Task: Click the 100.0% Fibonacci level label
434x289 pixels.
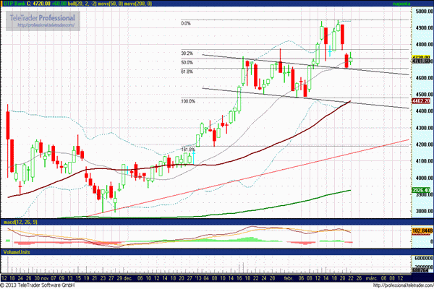Action: click(x=188, y=101)
